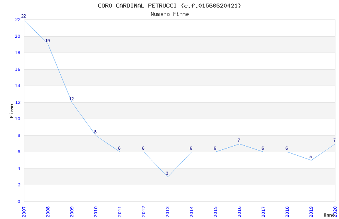Select the y-axis tick label 20

click(x=18, y=36)
